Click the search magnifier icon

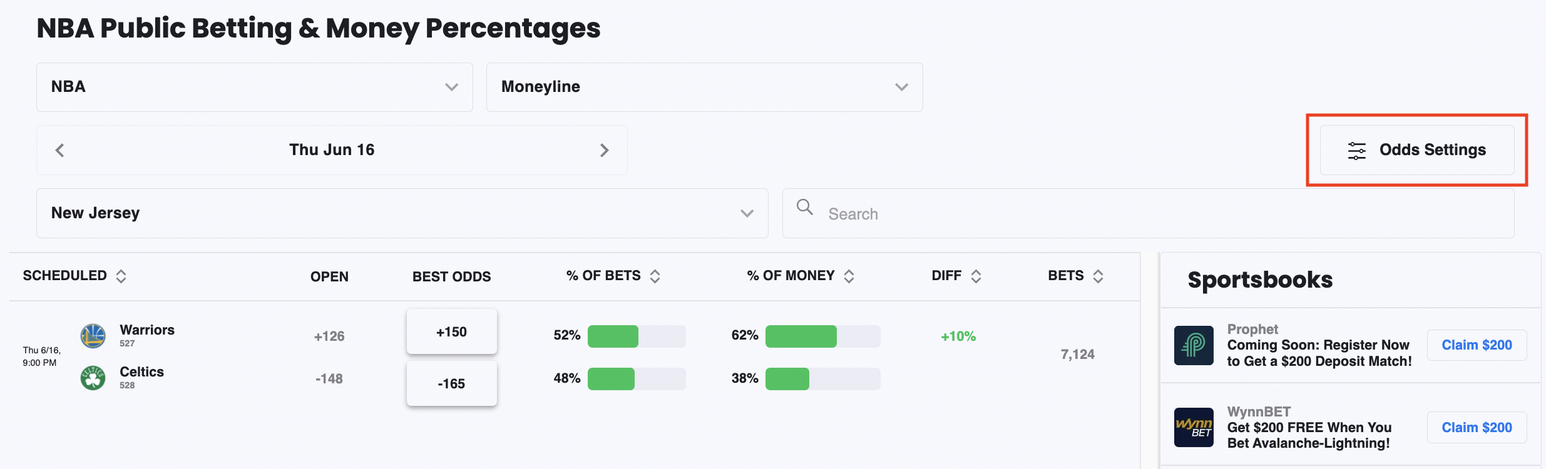(x=805, y=207)
